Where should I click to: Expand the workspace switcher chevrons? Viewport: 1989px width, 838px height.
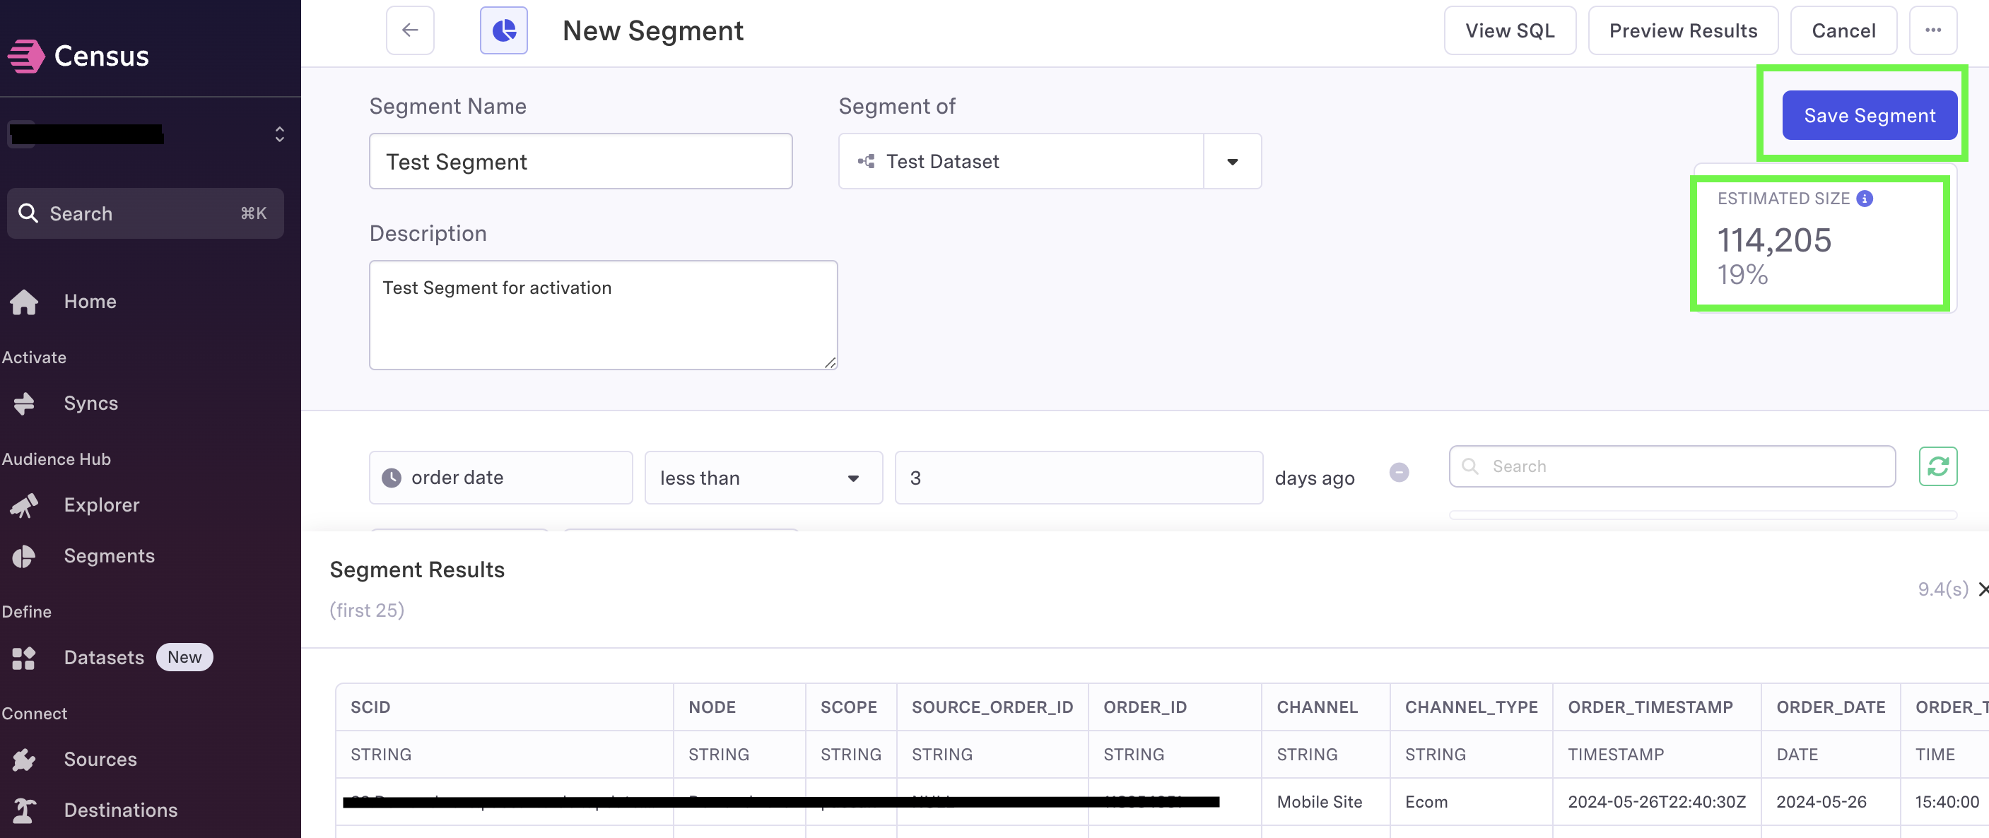279,135
